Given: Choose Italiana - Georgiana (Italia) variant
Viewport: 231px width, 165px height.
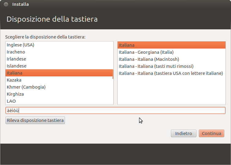Looking at the screenshot, I should point(146,52).
